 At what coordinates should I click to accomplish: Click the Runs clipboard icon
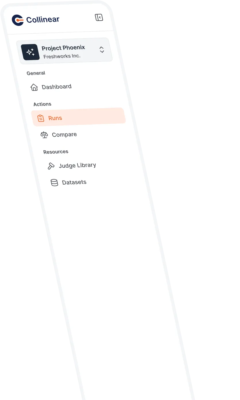[x=41, y=118]
